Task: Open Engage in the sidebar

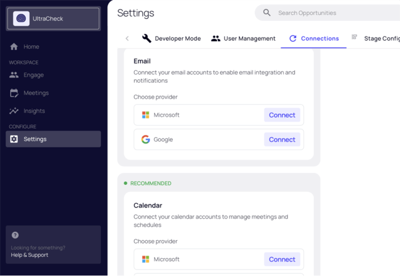Action: (53, 75)
